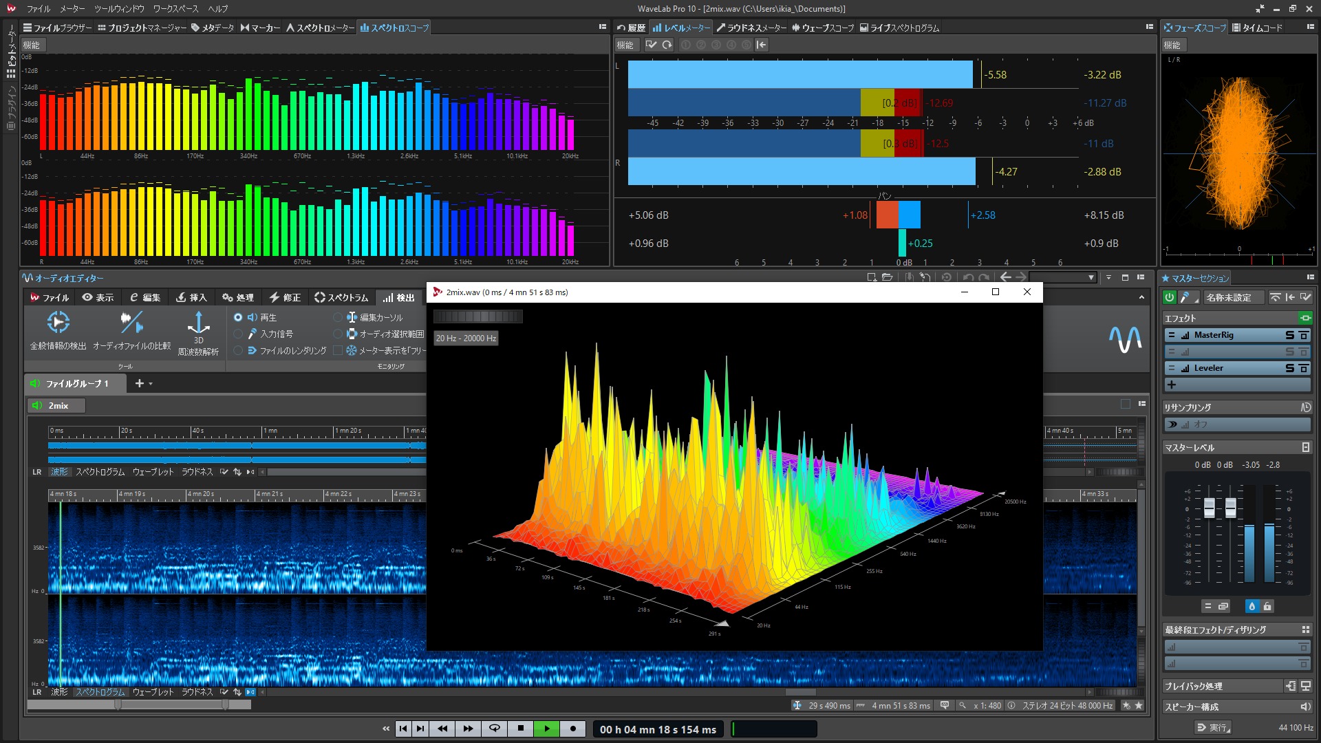Switch to the タイムコード tab

pyautogui.click(x=1257, y=28)
